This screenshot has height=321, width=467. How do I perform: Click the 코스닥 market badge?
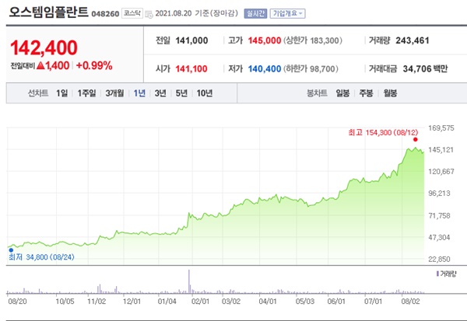click(132, 13)
